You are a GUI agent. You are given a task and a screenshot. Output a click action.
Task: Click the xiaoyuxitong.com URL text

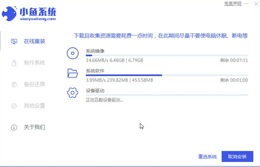38,19
